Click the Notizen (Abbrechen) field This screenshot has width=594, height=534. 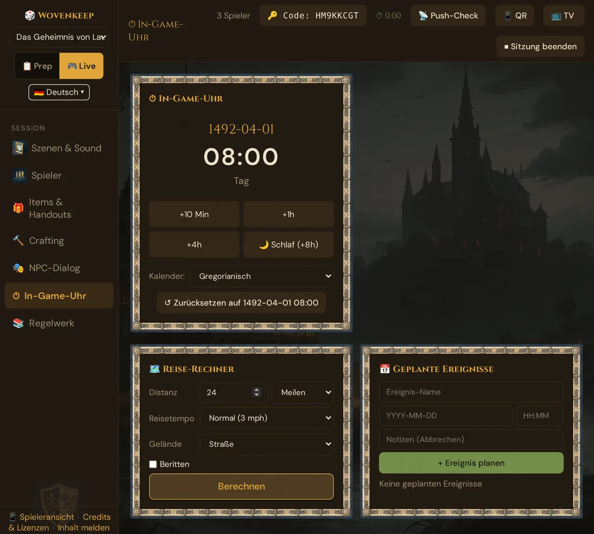(x=471, y=439)
